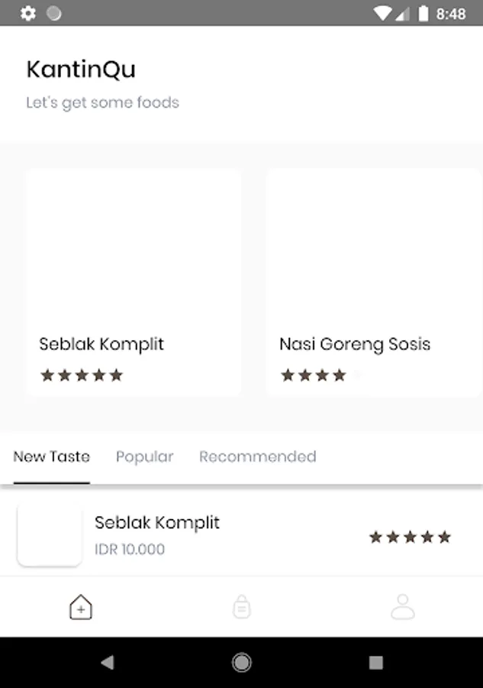Select the New Taste tab

[52, 457]
